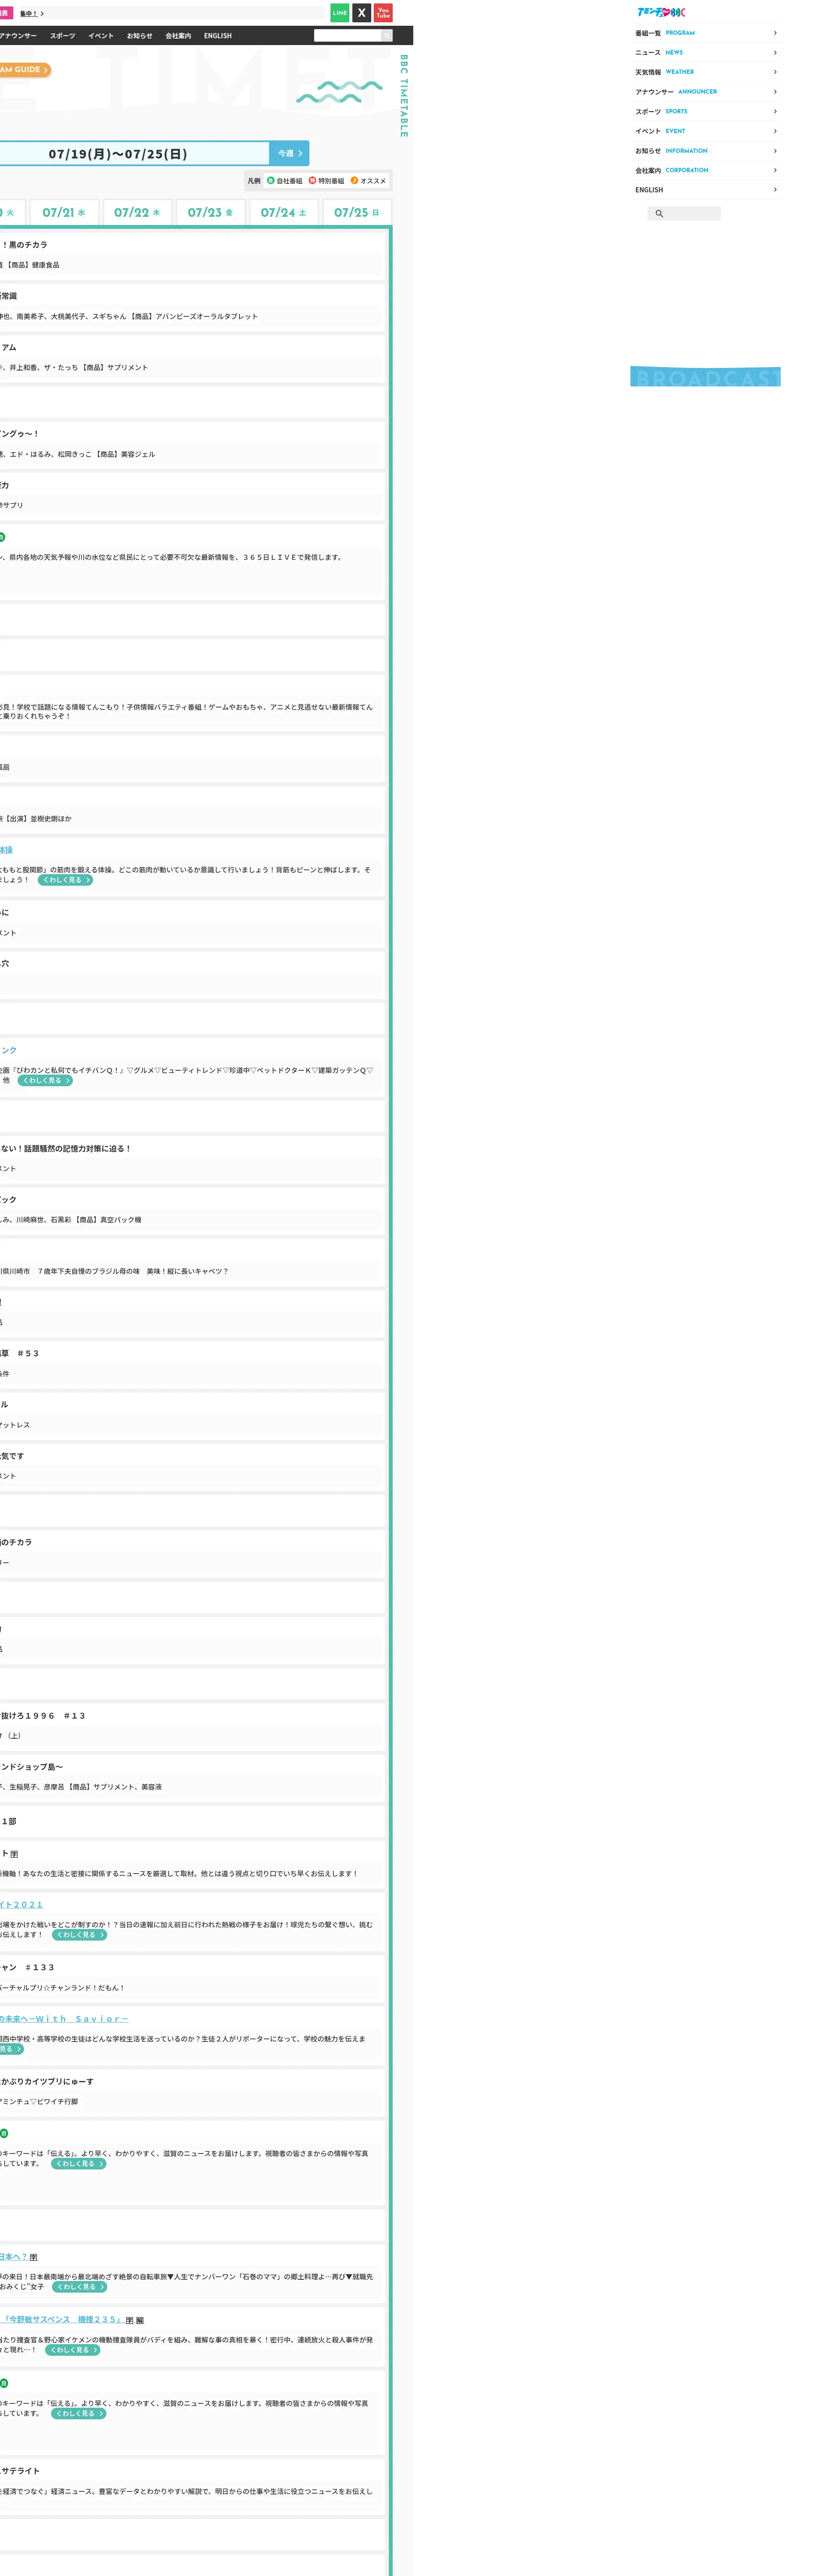Expand スポーツ SPORTS chevron in side menu
The width and height of the screenshot is (824, 2576).
[x=775, y=111]
